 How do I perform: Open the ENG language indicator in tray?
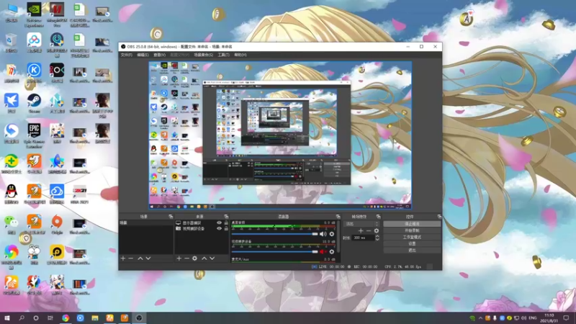tap(533, 318)
